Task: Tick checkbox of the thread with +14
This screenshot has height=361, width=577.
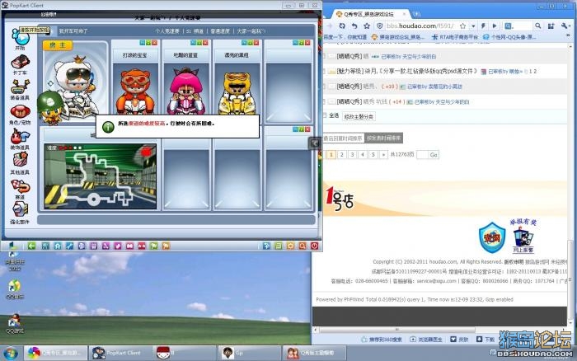Action: tap(325, 101)
